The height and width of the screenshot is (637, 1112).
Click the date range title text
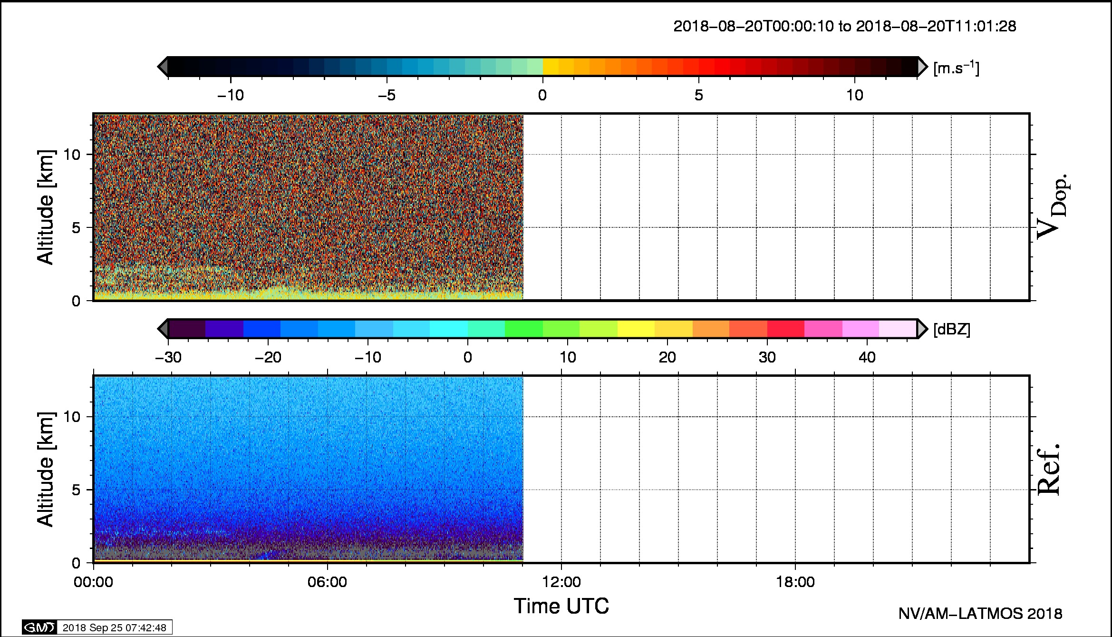point(844,26)
